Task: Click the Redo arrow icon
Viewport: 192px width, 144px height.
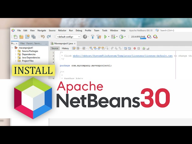Action: tap(49, 37)
